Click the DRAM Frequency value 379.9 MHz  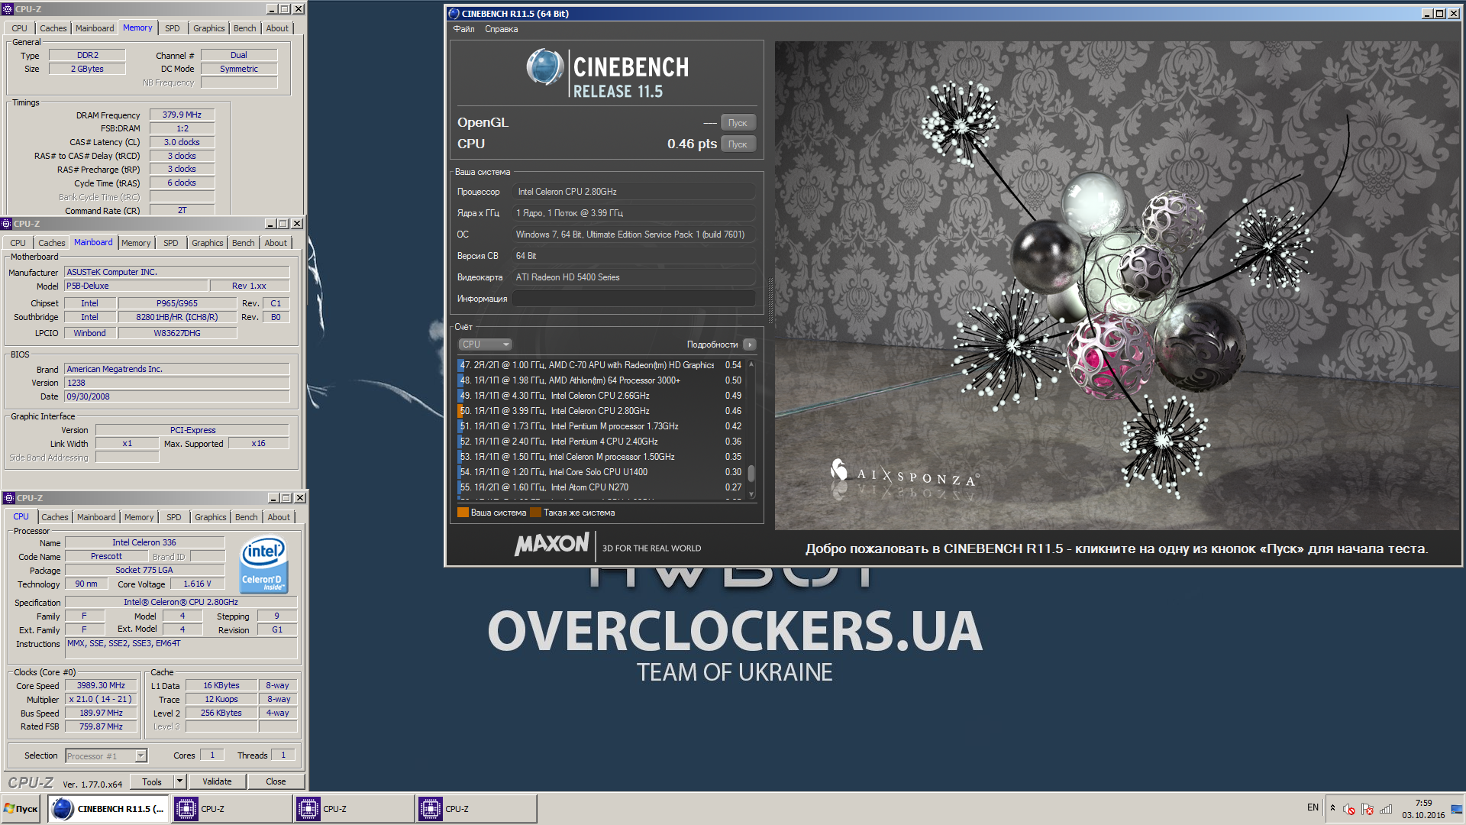pyautogui.click(x=182, y=115)
